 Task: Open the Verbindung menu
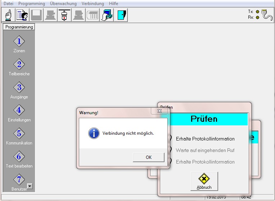tap(93, 4)
